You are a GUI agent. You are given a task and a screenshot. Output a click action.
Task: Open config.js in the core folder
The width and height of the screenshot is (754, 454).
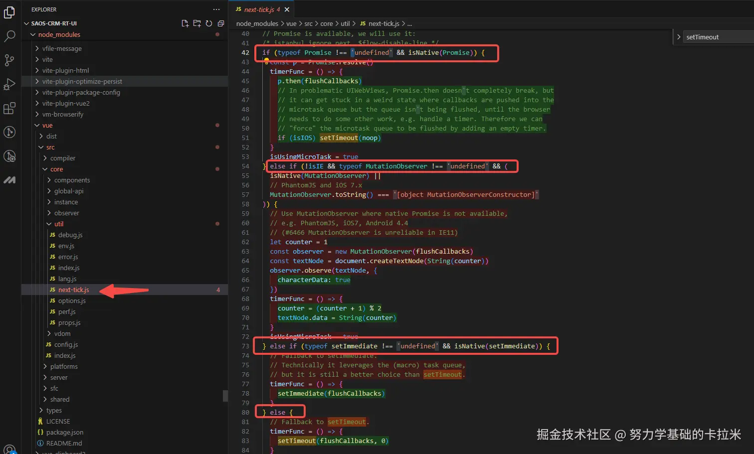point(125,344)
